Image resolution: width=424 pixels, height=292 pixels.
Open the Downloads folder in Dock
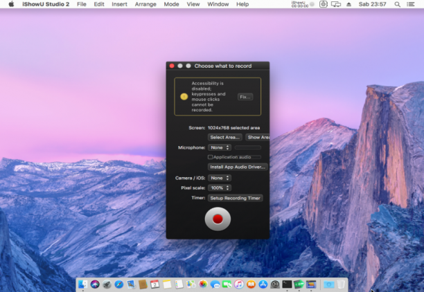tap(329, 284)
